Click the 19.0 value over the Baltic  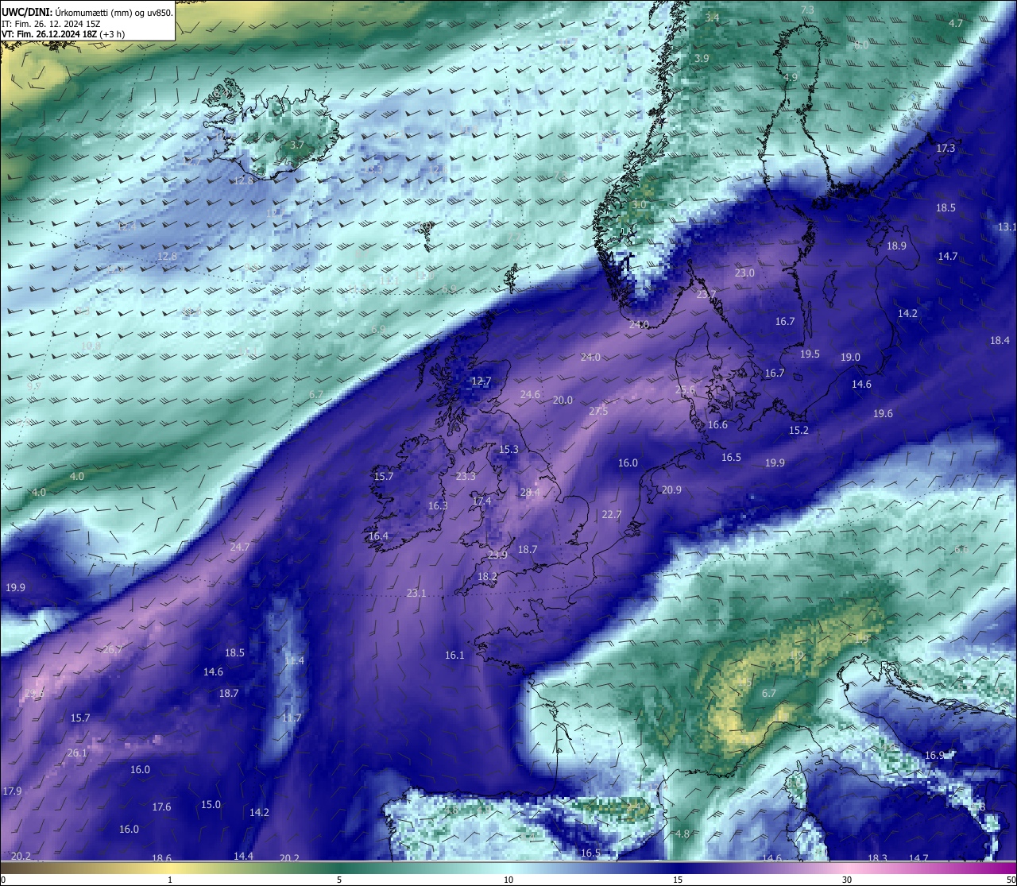(850, 358)
